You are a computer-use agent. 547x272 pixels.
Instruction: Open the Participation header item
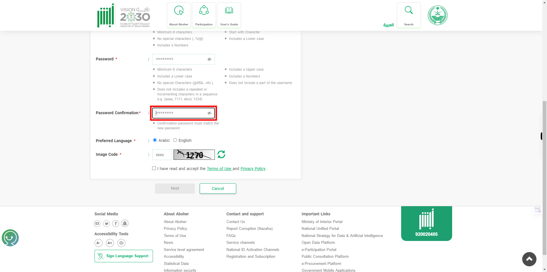[x=204, y=15]
